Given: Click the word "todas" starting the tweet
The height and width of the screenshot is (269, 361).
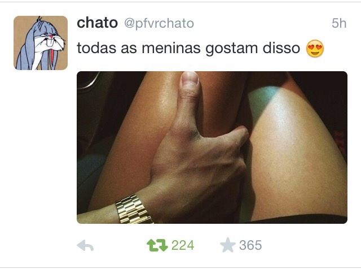Looking at the screenshot, I should 96,48.
